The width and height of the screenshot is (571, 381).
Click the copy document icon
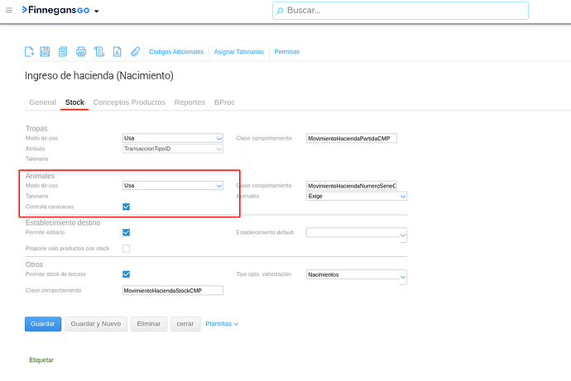pyautogui.click(x=63, y=51)
